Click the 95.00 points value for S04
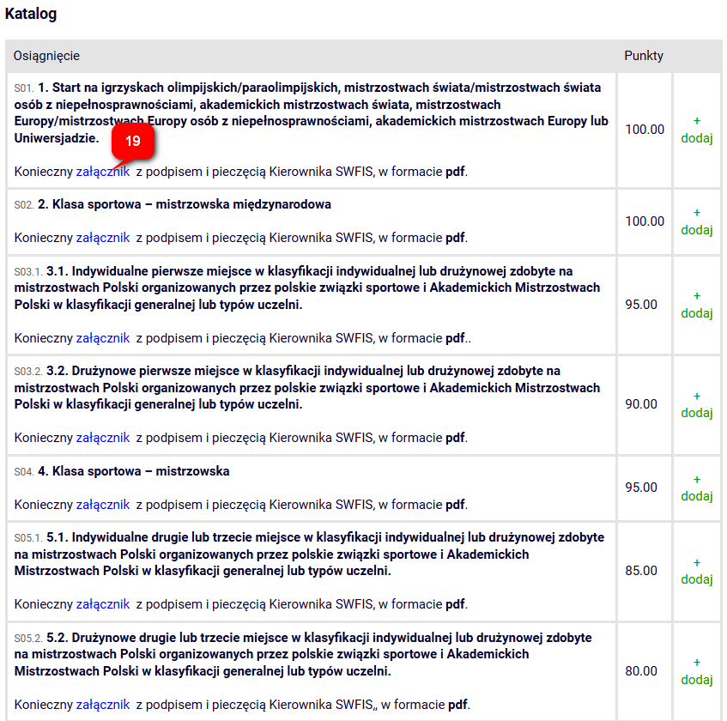Screen dimensions: 727x721 point(641,488)
